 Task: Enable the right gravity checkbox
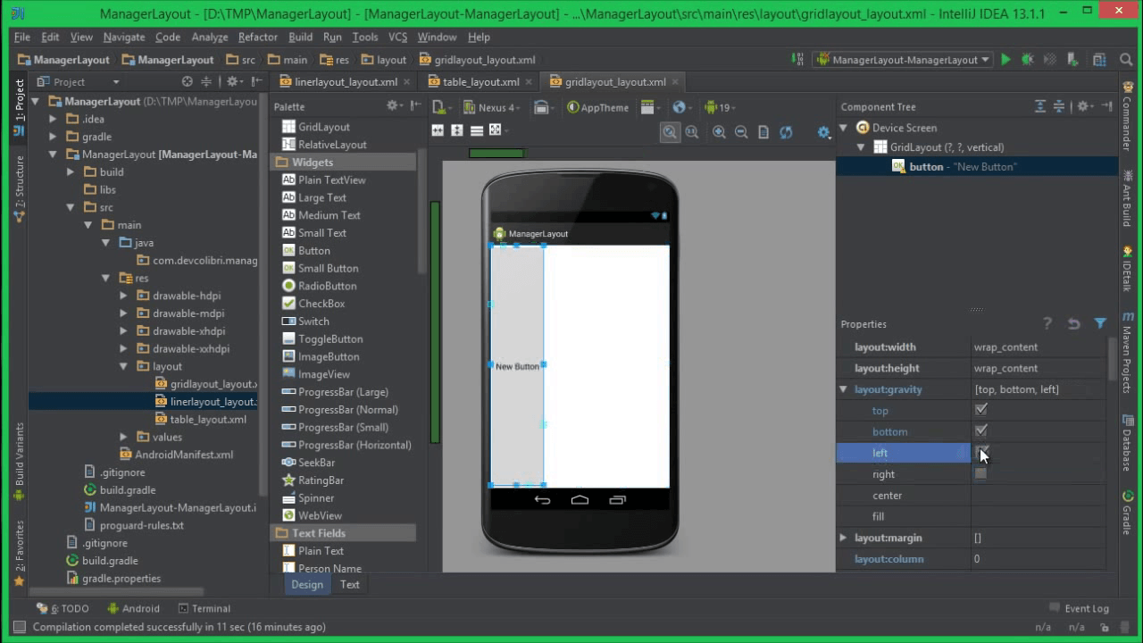[980, 474]
